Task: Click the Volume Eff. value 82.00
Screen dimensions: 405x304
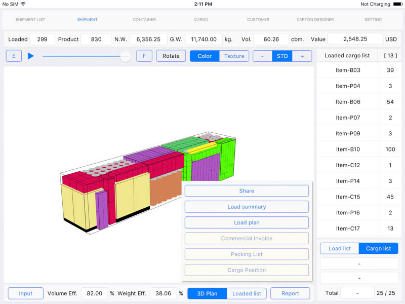Action: pos(95,293)
